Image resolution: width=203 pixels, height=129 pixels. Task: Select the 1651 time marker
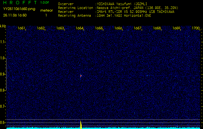pos(21,28)
